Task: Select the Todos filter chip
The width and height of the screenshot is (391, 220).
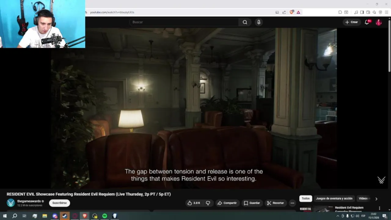Action: (x=306, y=199)
